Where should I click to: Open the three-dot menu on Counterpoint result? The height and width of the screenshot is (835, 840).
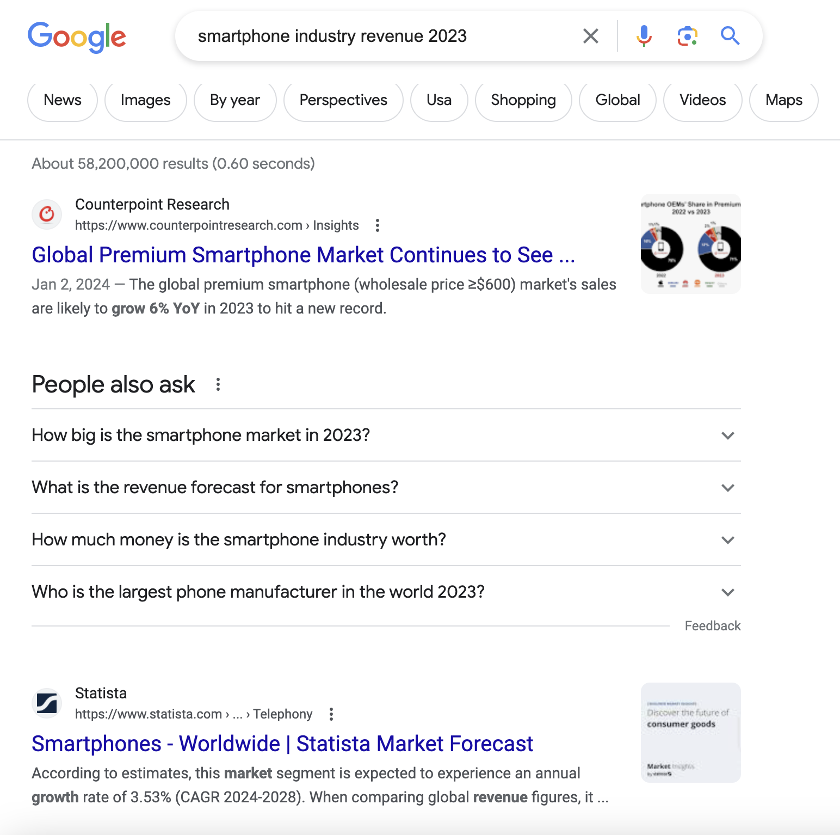point(377,225)
